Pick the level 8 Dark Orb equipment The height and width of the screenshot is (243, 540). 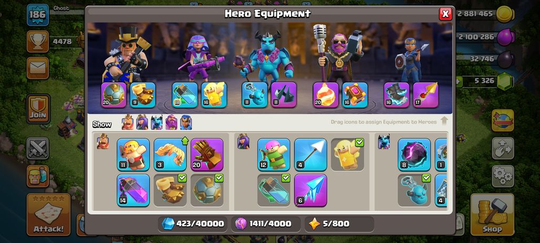click(414, 154)
